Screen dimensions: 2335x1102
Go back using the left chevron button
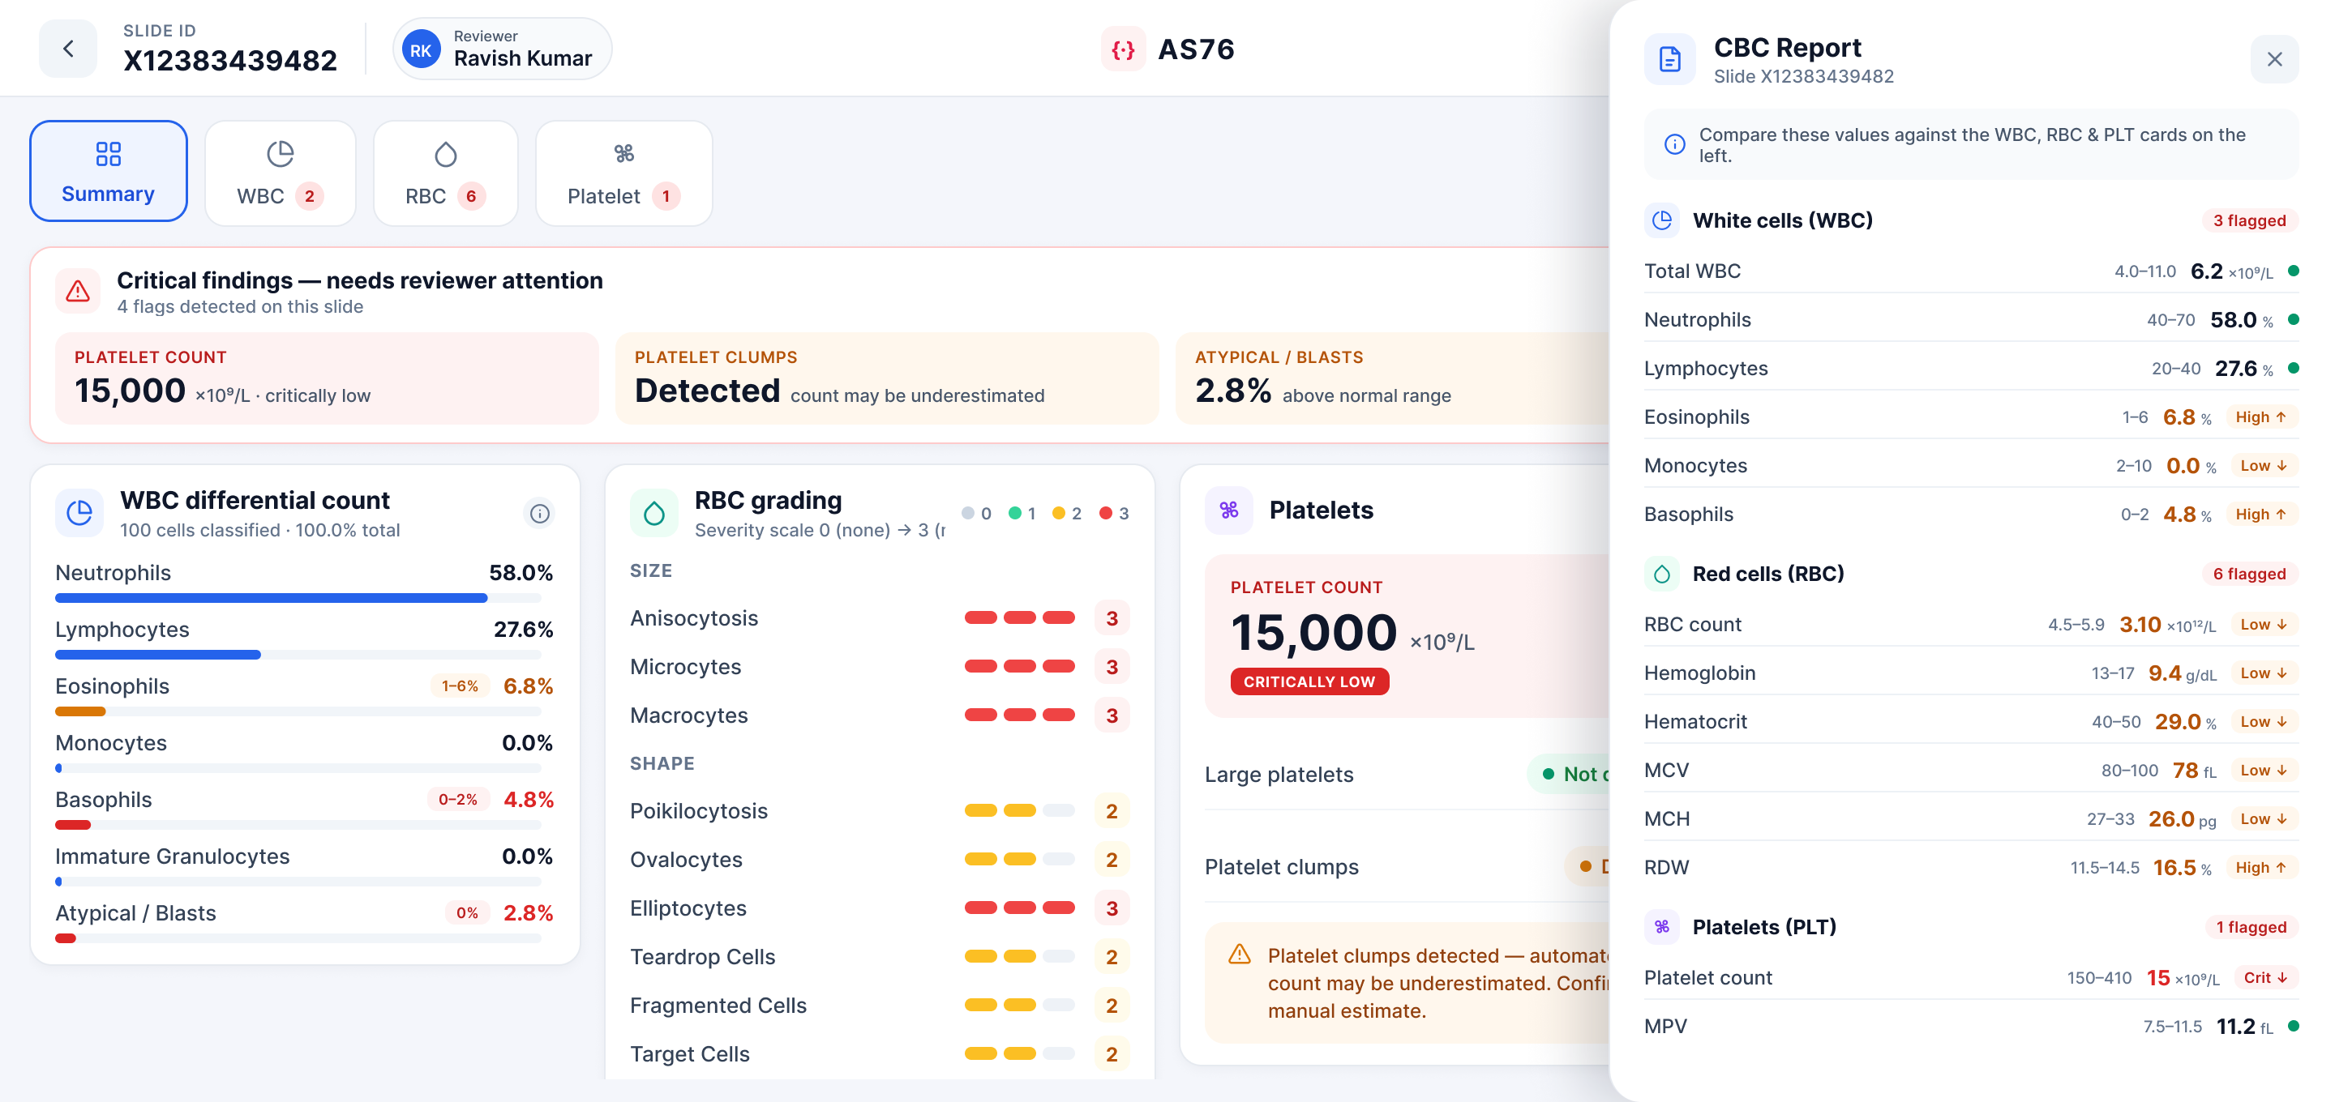[x=68, y=48]
